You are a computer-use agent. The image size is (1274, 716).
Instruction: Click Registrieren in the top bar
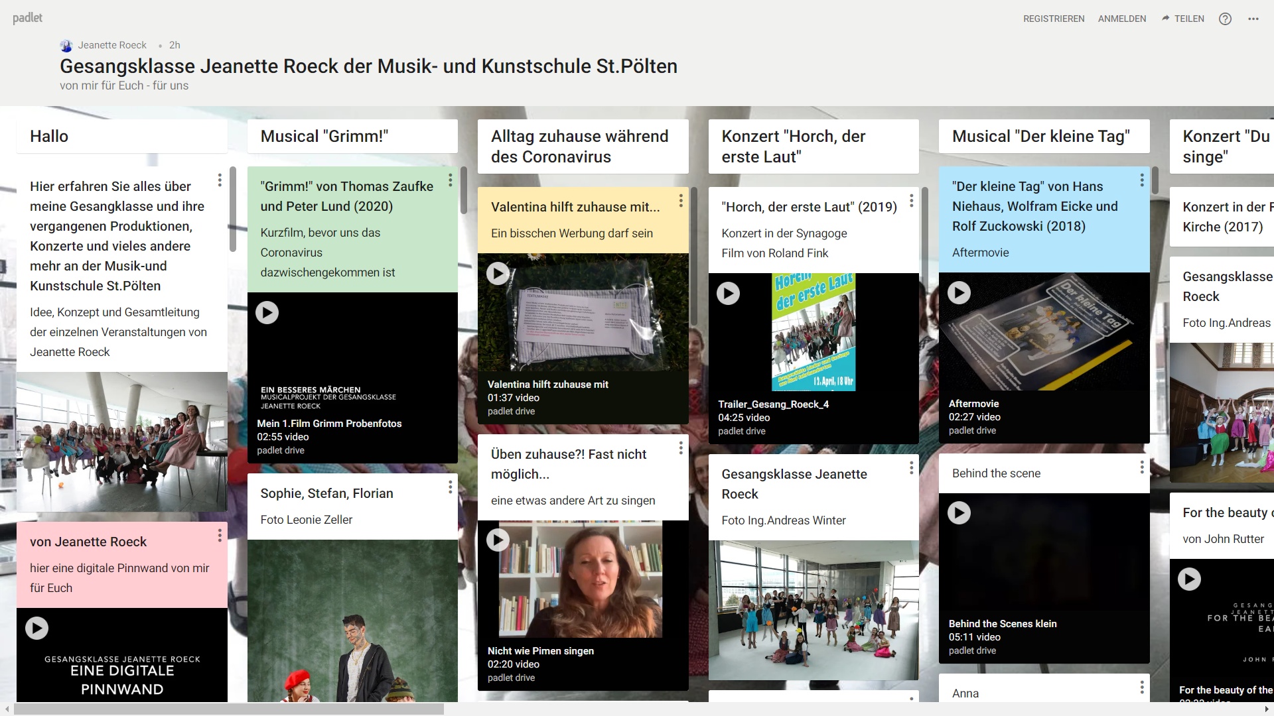(x=1053, y=19)
